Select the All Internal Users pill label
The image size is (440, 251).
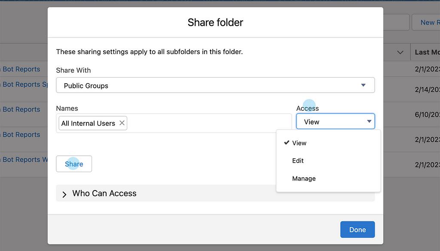[88, 123]
